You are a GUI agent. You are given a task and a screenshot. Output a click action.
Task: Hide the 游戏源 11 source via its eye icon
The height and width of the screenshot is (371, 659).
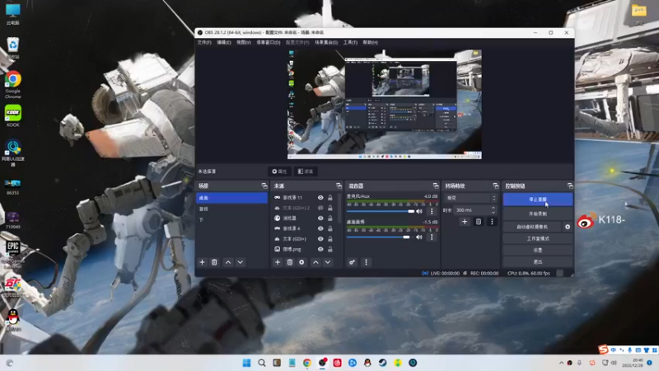320,197
